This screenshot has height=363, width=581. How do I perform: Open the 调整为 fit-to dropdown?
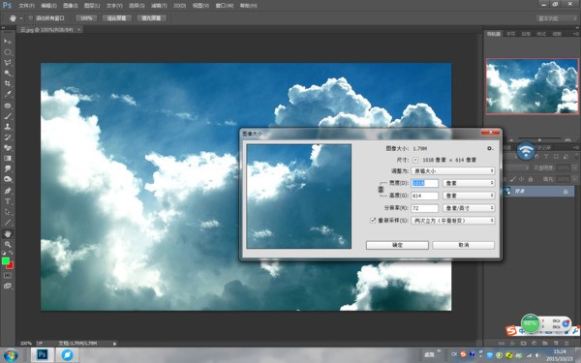(453, 170)
